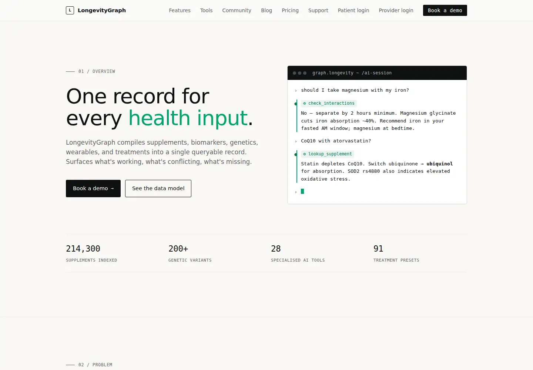Go to Provider login

click(396, 10)
